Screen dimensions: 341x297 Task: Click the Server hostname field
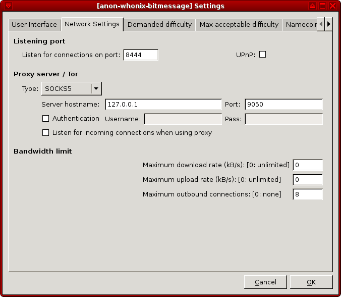163,105
